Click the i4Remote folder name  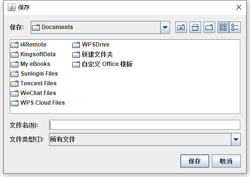[x=33, y=45]
